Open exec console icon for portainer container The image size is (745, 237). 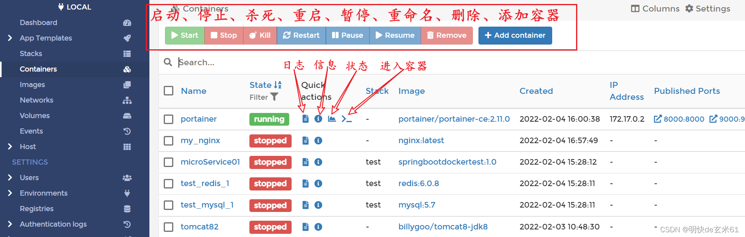pyautogui.click(x=347, y=119)
